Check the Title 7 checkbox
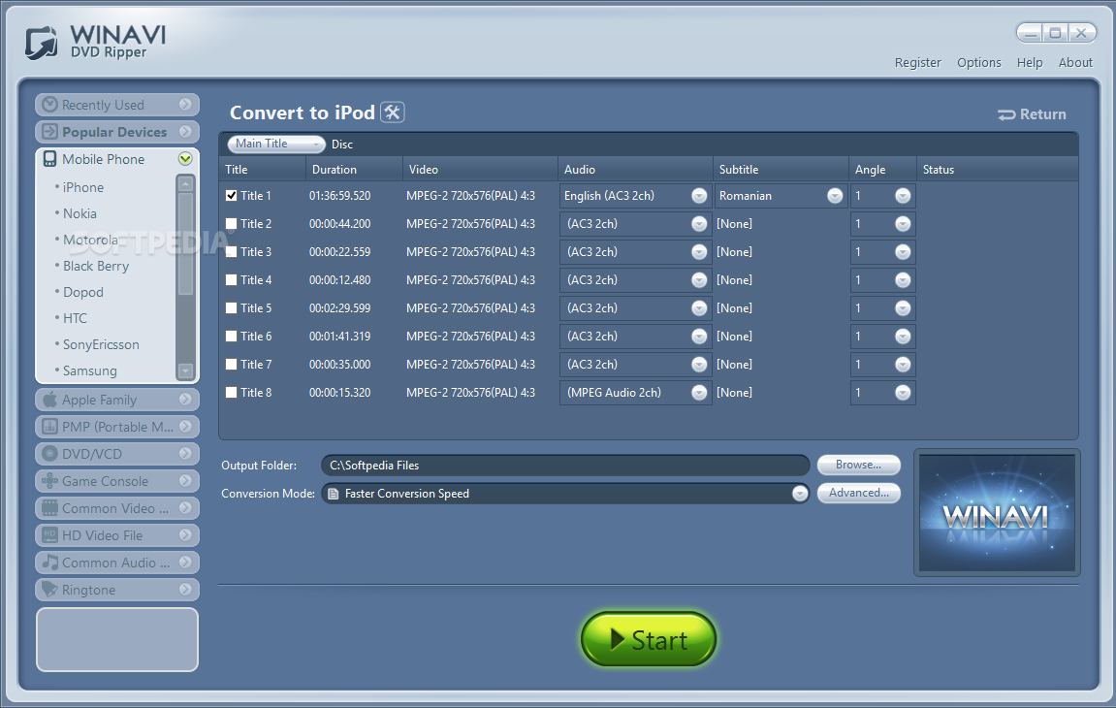The width and height of the screenshot is (1116, 708). coord(232,364)
